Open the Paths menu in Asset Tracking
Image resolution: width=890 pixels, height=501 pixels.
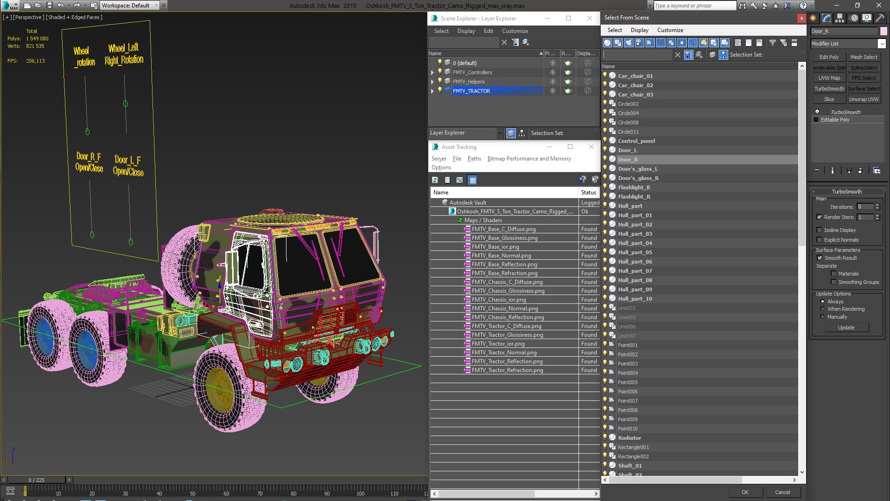point(474,159)
